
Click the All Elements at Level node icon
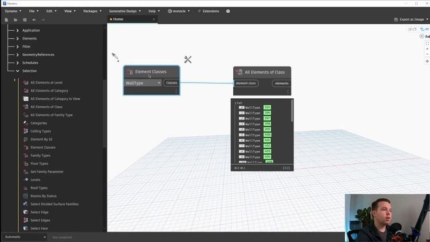point(26,82)
